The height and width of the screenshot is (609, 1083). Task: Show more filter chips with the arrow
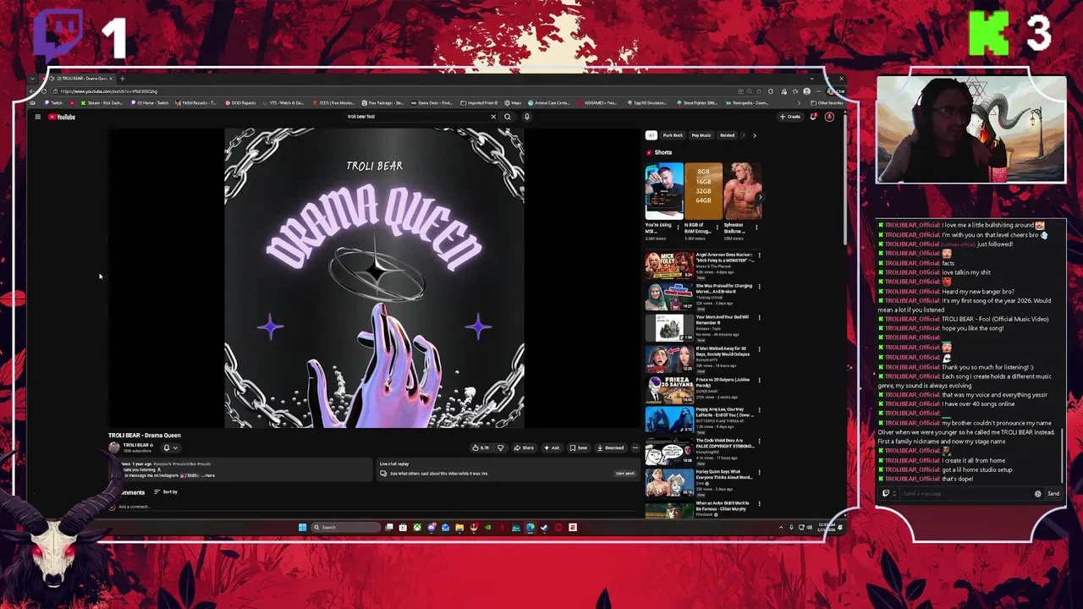point(754,135)
